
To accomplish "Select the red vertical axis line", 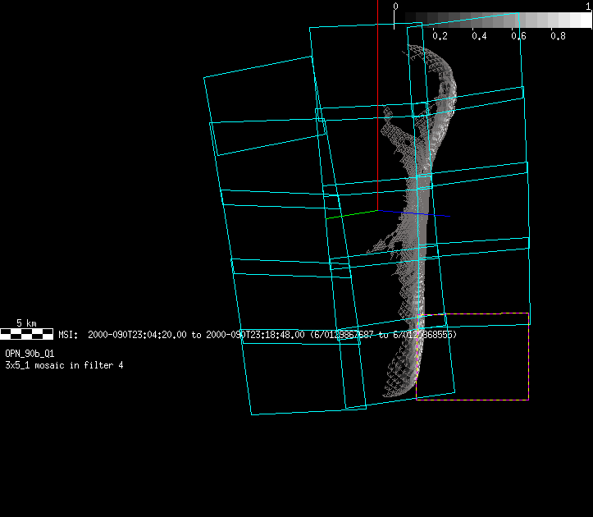I will [377, 98].
